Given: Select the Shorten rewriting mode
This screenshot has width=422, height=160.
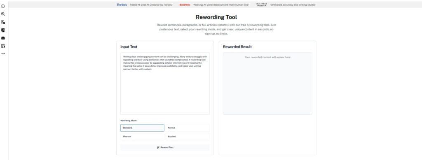Looking at the screenshot, I should click(x=142, y=137).
